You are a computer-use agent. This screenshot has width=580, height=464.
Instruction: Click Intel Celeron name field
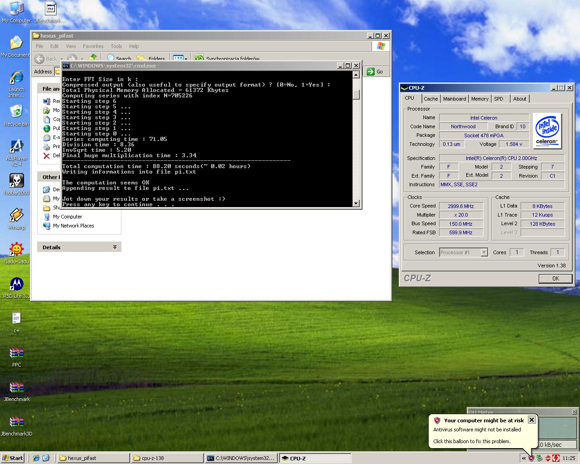pos(483,118)
